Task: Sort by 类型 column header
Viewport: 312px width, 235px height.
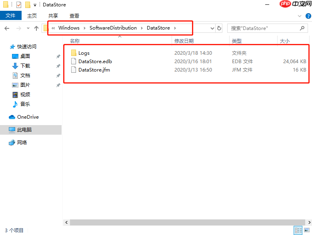Action: point(236,41)
